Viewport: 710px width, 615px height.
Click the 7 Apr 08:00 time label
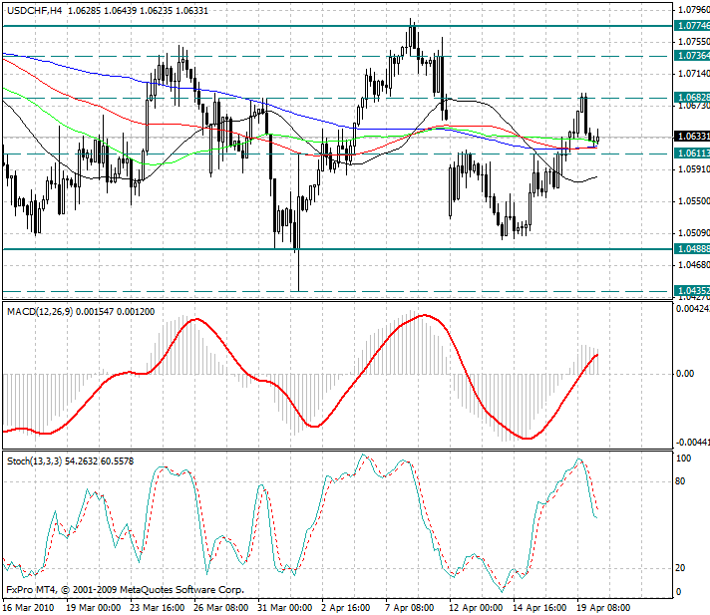pos(409,606)
